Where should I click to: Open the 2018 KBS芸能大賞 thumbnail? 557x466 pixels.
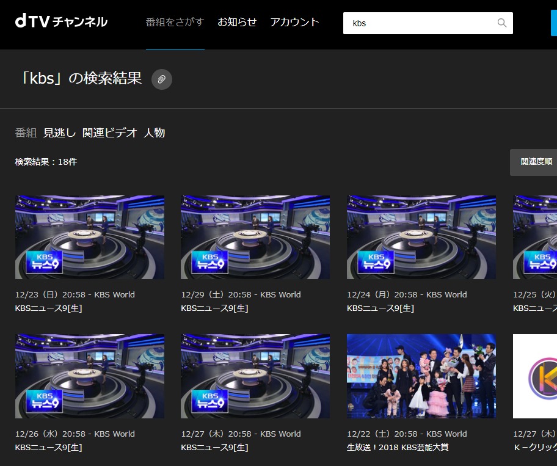421,376
